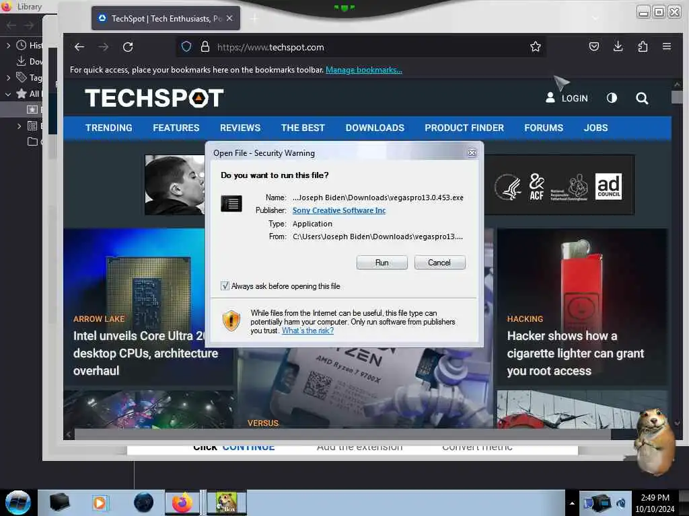This screenshot has width=689, height=516.
Task: Click Manage bookmarks link
Action: point(363,70)
